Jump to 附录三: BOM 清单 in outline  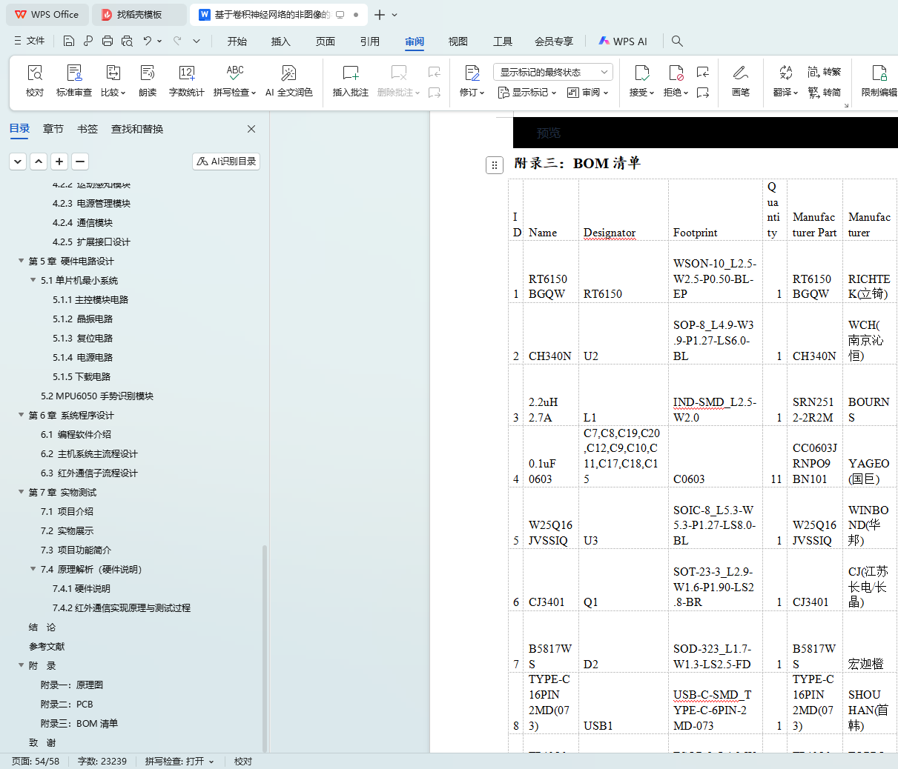pos(79,723)
